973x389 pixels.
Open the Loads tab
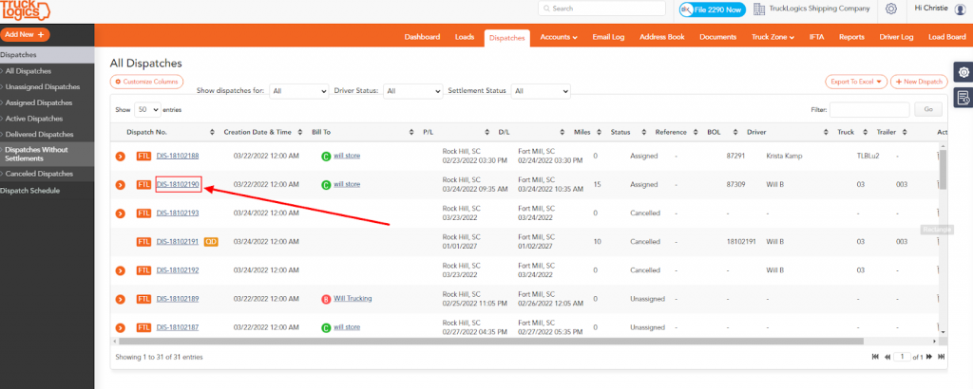[x=464, y=37]
